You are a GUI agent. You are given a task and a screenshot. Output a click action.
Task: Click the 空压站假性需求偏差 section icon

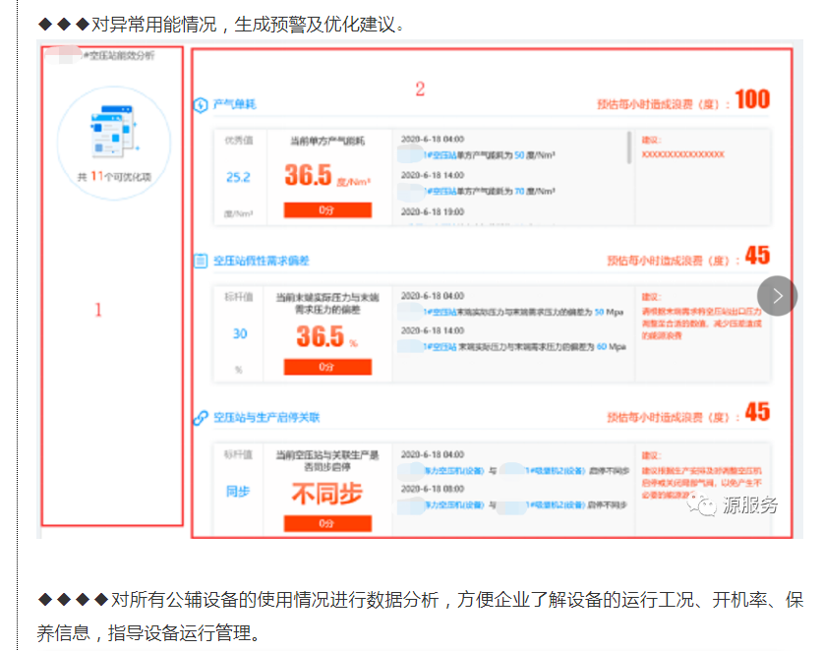201,261
